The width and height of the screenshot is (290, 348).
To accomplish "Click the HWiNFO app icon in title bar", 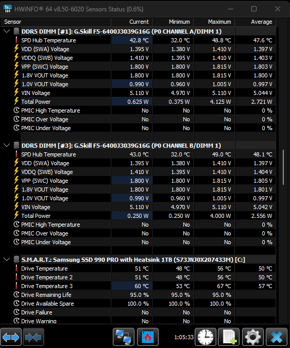I will [8, 9].
